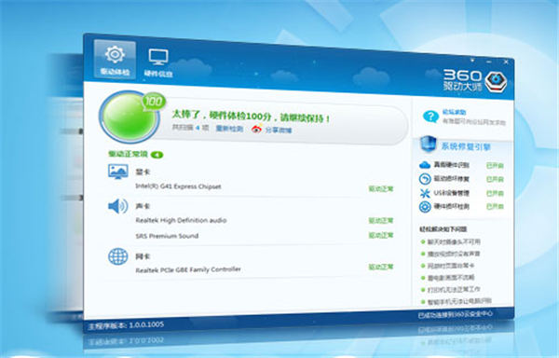
Task: Toggle the cloud hardware check 已开启 status
Action: (495, 166)
